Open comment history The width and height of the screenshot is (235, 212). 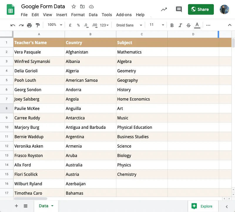click(x=179, y=9)
